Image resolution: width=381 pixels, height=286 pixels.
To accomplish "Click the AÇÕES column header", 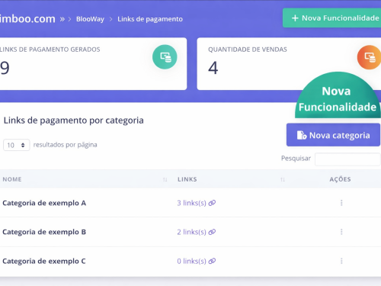I will (340, 179).
